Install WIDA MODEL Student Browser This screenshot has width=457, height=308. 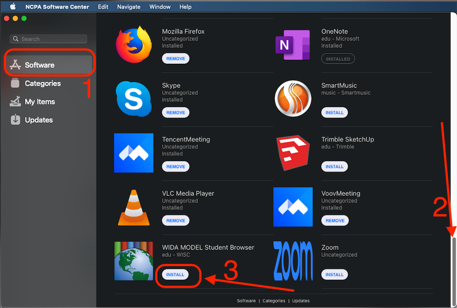tap(176, 275)
